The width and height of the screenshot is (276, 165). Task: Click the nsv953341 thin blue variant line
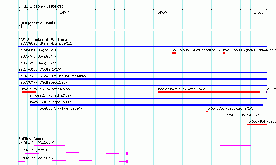[x=93, y=53]
